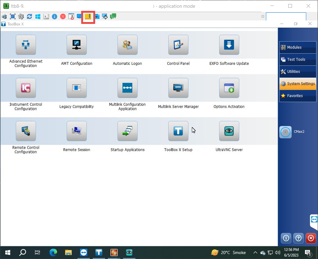Click the custom key keyboard icon

coord(46,16)
